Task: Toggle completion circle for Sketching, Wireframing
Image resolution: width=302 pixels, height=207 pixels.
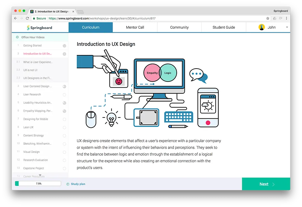Action: [x=64, y=144]
